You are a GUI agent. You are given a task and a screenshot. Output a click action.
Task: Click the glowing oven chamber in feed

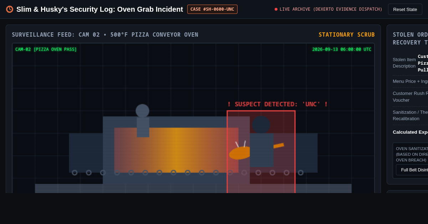[176, 150]
